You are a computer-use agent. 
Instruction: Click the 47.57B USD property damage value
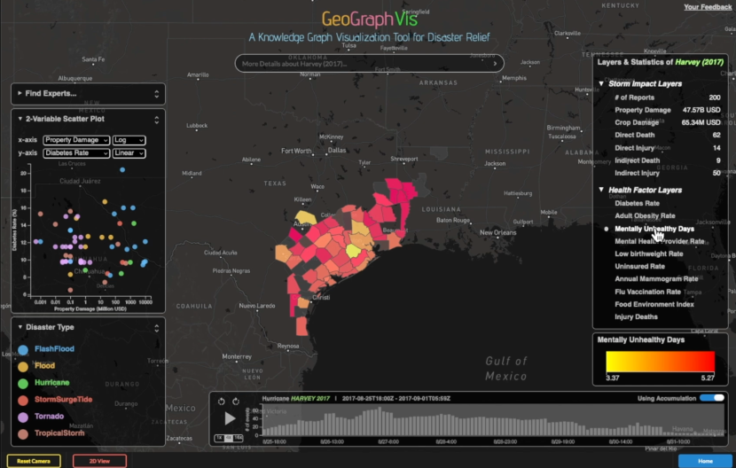click(x=701, y=110)
